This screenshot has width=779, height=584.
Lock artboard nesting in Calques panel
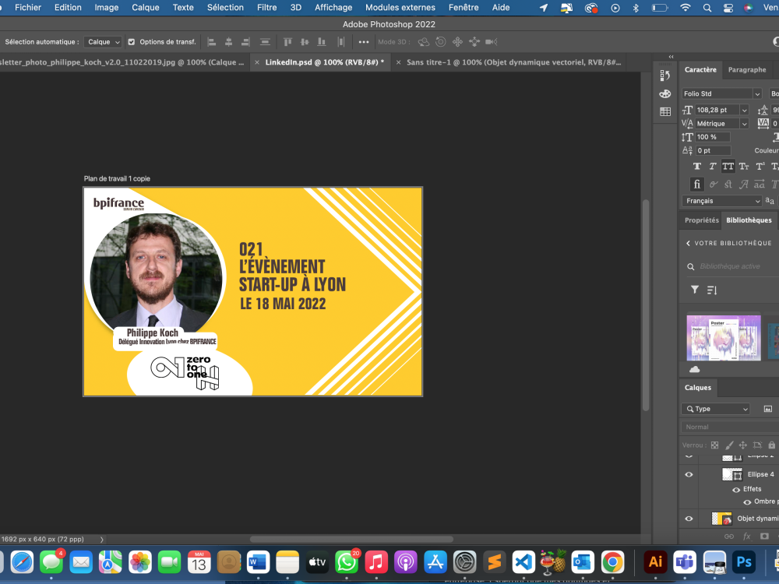(x=757, y=445)
